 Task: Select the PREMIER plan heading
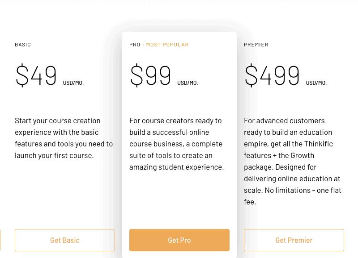click(x=256, y=45)
